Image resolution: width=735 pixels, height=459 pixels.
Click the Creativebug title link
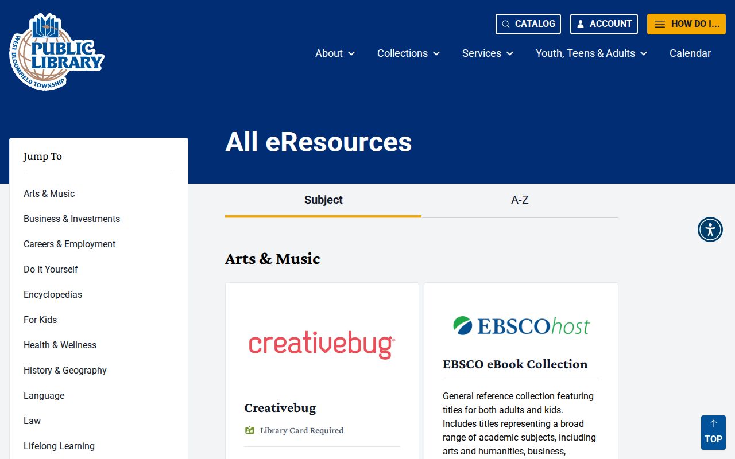pyautogui.click(x=280, y=408)
